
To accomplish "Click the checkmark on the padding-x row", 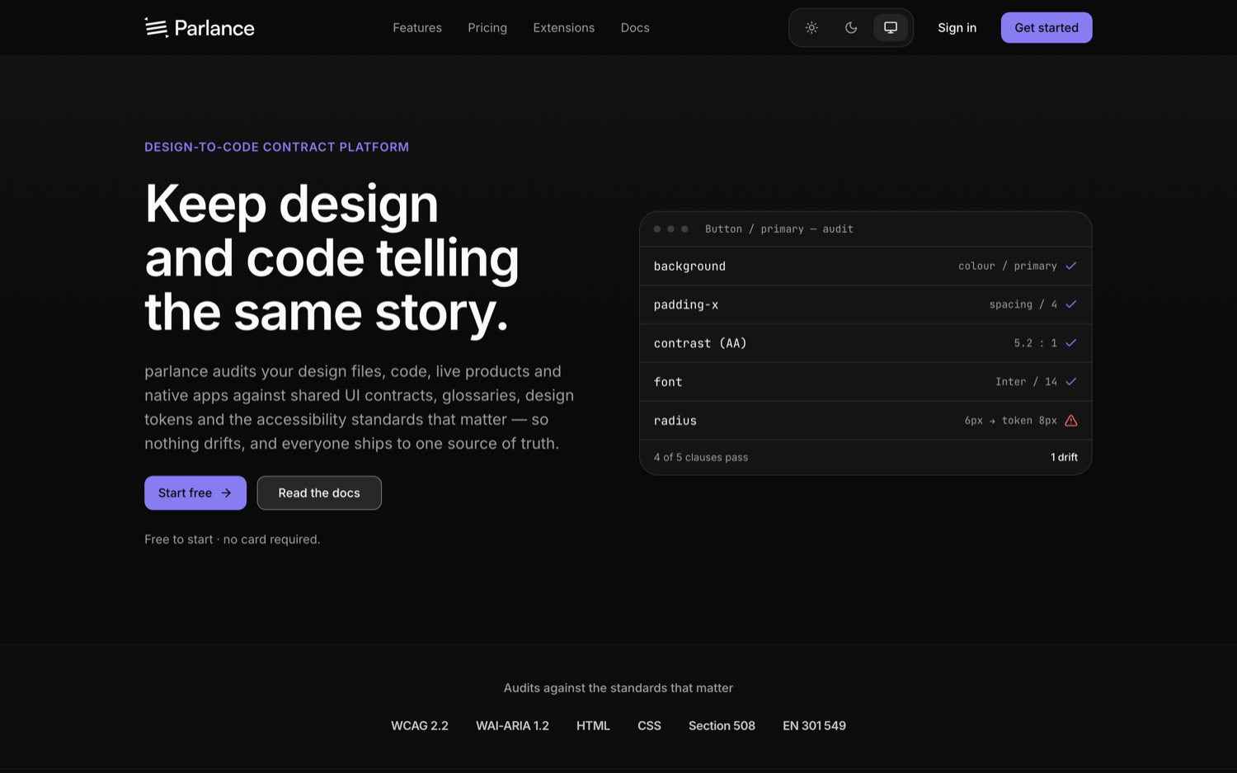I will pyautogui.click(x=1070, y=304).
